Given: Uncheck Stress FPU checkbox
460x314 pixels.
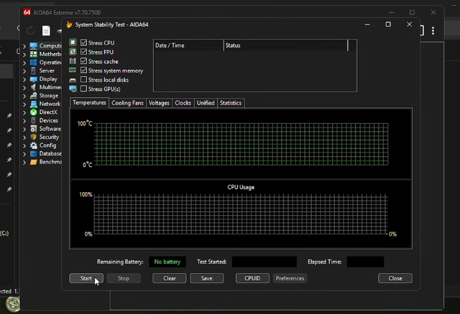Looking at the screenshot, I should click(84, 52).
